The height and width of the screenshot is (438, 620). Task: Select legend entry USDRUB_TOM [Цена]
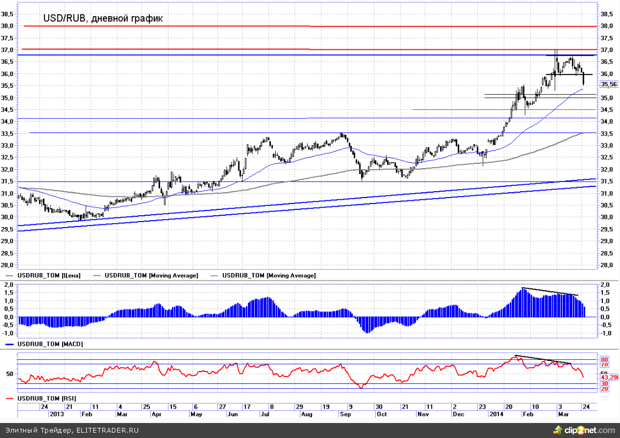point(49,275)
